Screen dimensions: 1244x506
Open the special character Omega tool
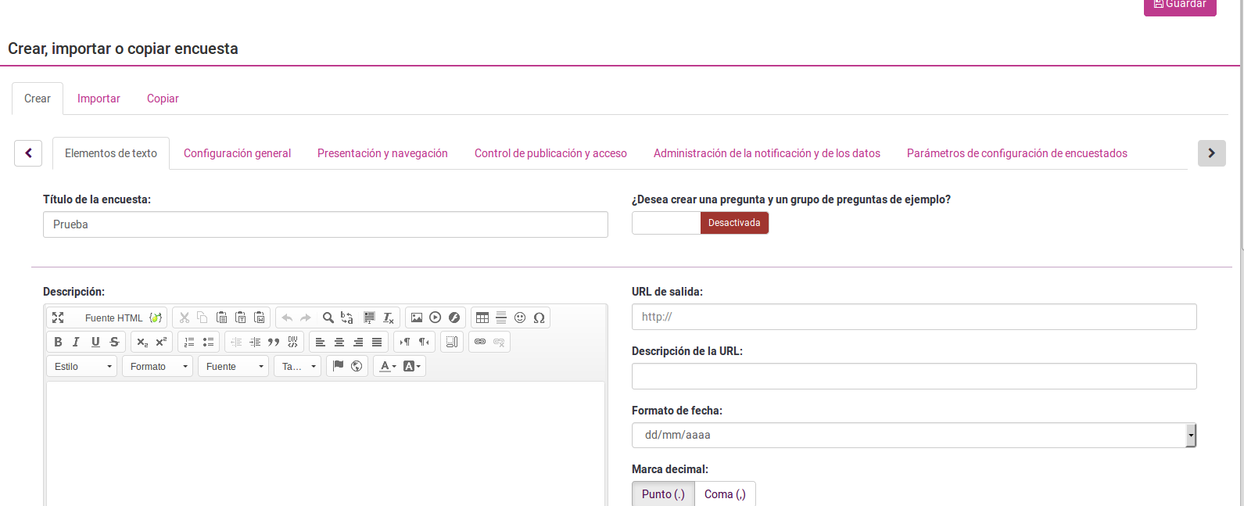[539, 318]
